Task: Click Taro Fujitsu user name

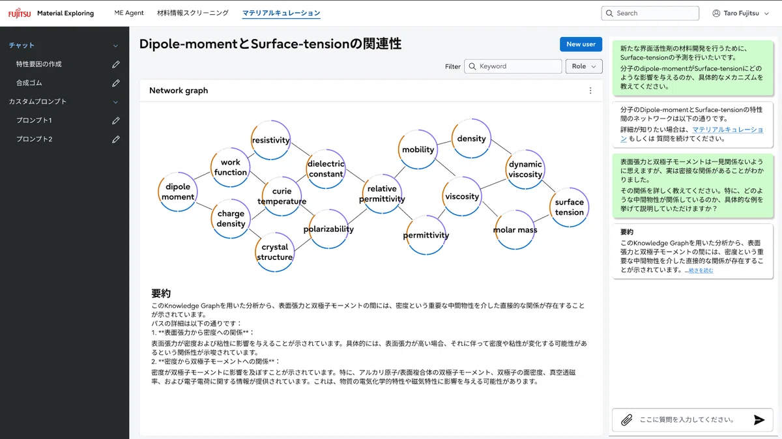Action: [x=742, y=13]
